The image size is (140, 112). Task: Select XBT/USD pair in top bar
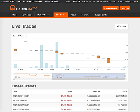pos(76,1)
